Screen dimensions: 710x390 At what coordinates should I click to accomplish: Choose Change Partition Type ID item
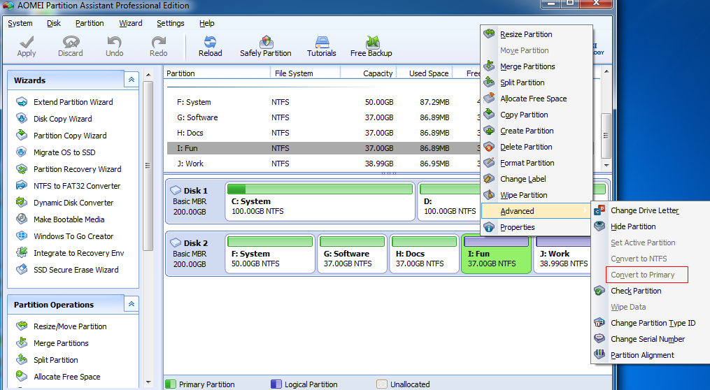pos(651,323)
